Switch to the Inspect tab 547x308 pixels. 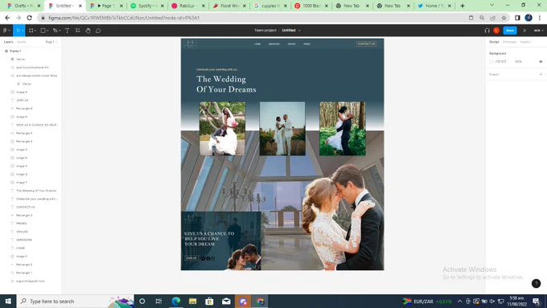tap(525, 42)
